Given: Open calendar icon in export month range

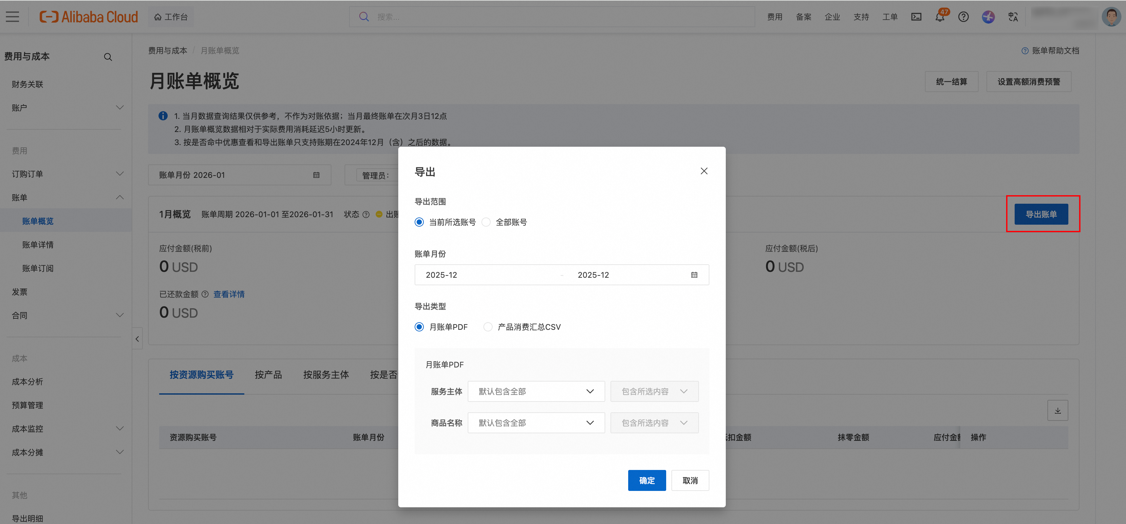Looking at the screenshot, I should pyautogui.click(x=694, y=275).
